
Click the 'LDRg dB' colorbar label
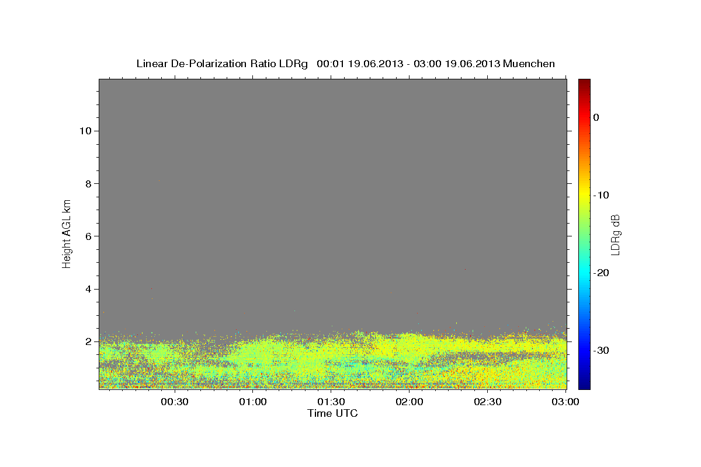click(615, 234)
